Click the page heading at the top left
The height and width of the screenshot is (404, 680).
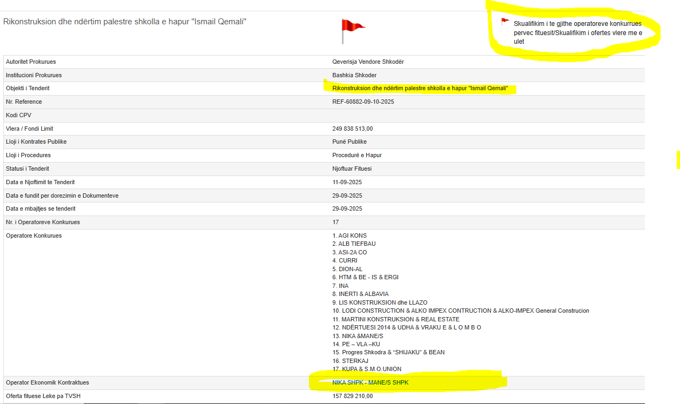(125, 22)
